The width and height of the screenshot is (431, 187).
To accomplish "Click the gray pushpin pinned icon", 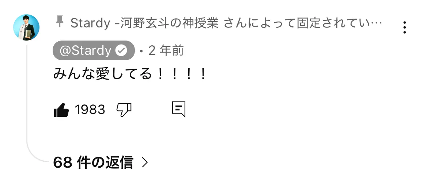I will click(60, 22).
